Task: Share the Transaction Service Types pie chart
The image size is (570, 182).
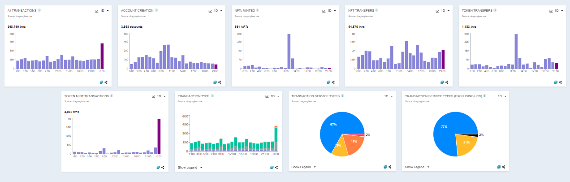Action: click(390, 167)
